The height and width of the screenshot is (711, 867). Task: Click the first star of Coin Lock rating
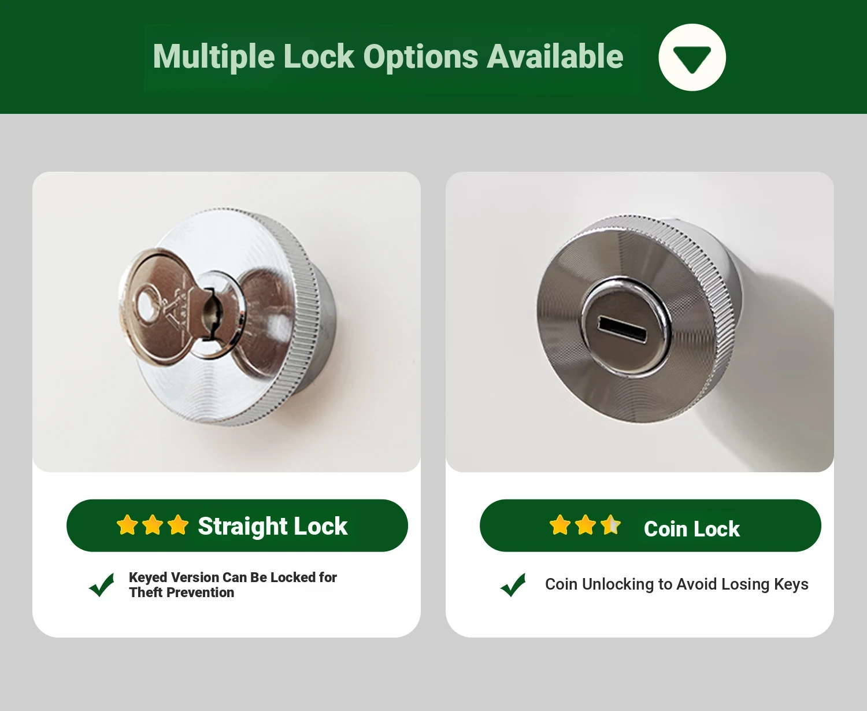point(560,525)
